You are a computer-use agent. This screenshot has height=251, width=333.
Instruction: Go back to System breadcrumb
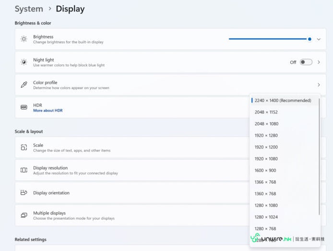coord(29,9)
